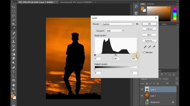This screenshot has height=106, width=190.
Task: Click the lock all icon in Layers panel
Action: 158,83
